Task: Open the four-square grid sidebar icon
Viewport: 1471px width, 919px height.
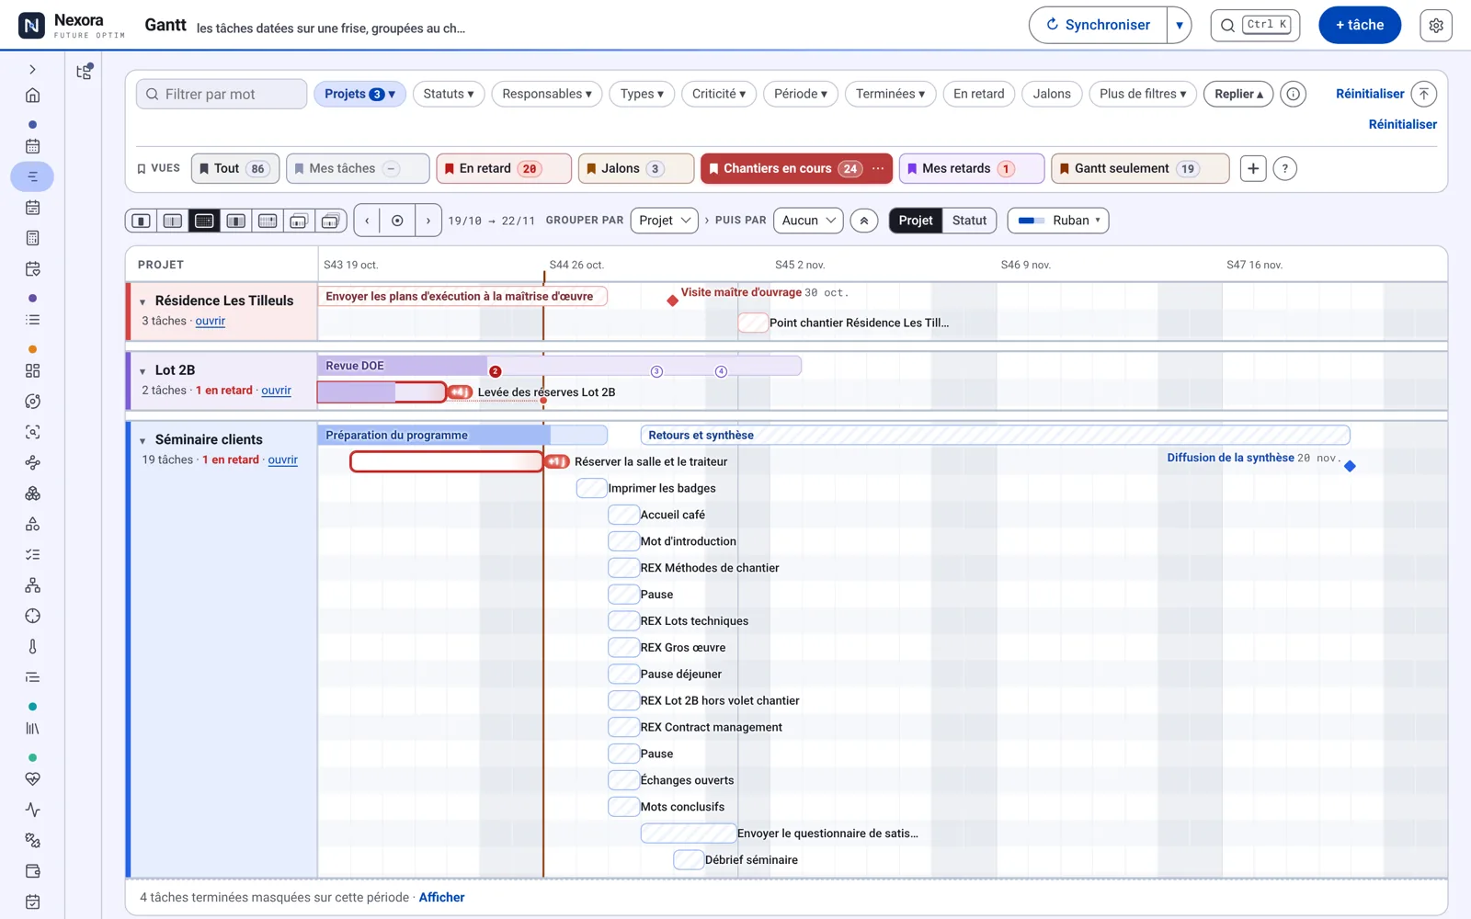Action: 32,371
